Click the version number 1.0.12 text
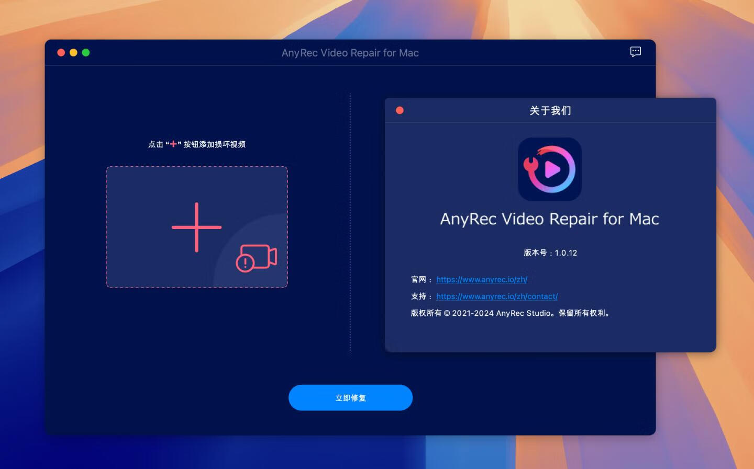 click(550, 253)
